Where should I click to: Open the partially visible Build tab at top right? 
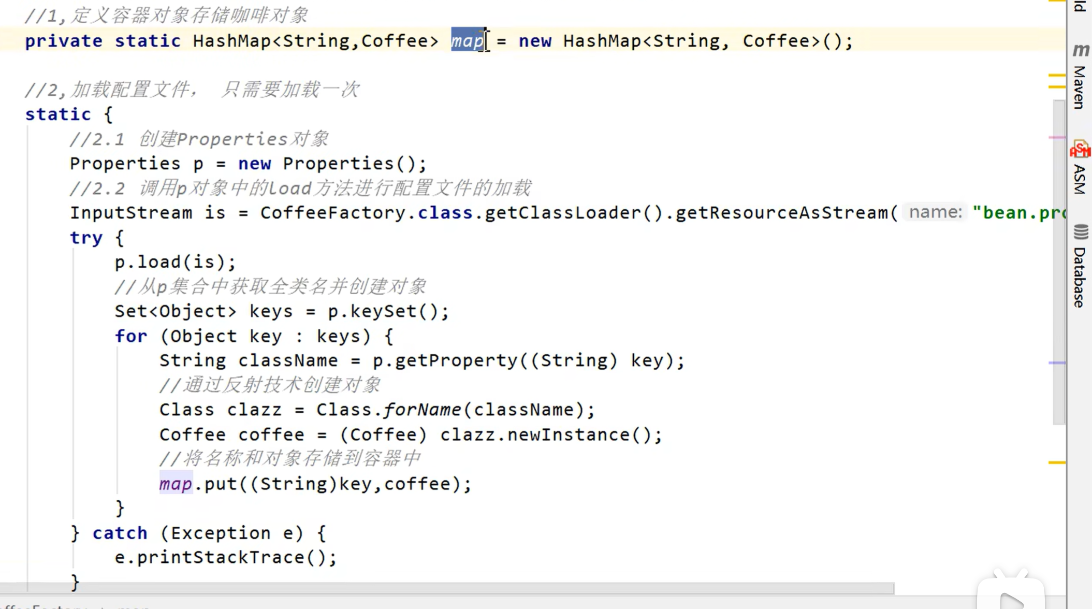1080,6
